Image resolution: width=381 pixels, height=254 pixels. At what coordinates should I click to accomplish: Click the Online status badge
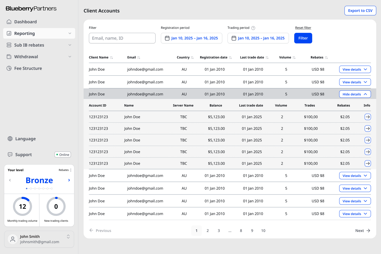coord(63,155)
